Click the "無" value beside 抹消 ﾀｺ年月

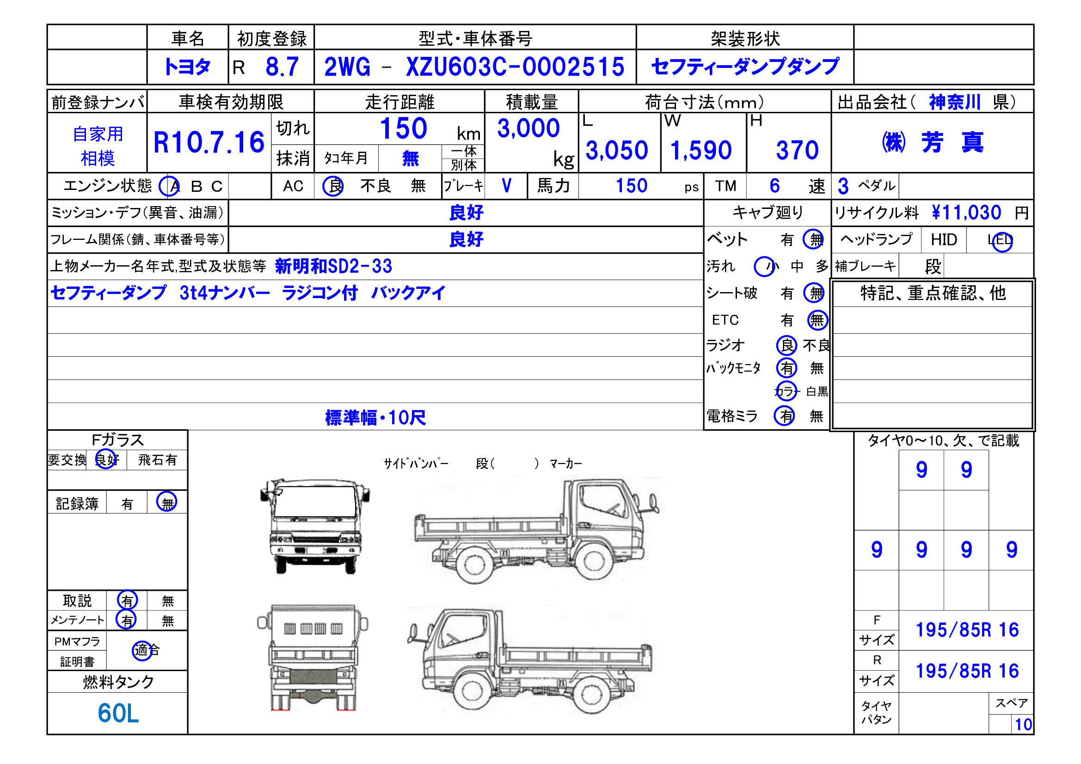click(410, 159)
